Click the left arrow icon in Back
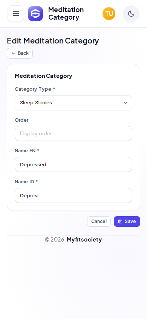 point(13,53)
